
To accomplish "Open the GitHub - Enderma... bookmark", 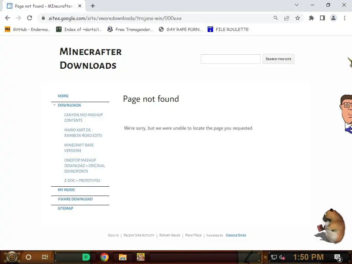I will (28, 30).
